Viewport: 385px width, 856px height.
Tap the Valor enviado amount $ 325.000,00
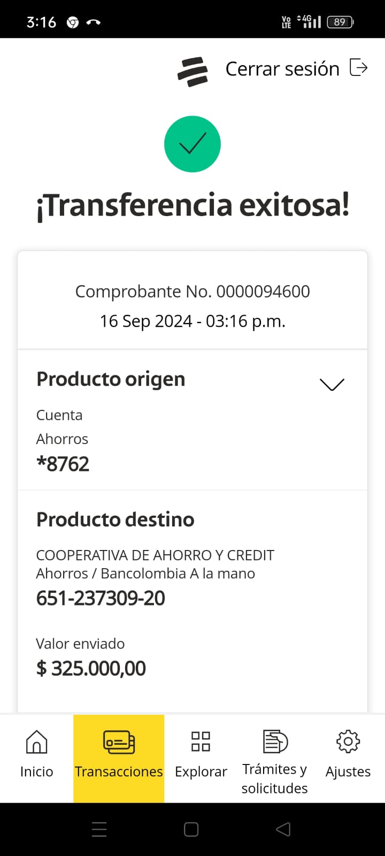(x=91, y=668)
